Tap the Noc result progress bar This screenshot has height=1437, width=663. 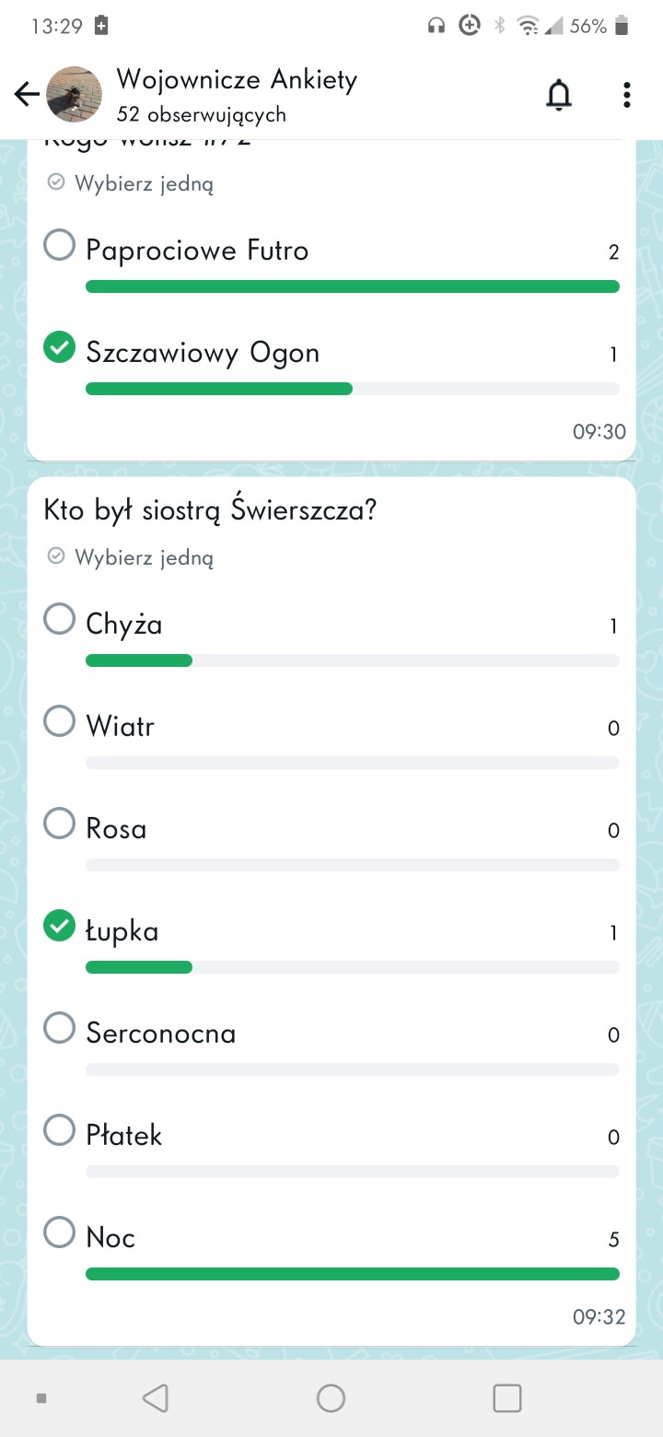click(352, 1274)
